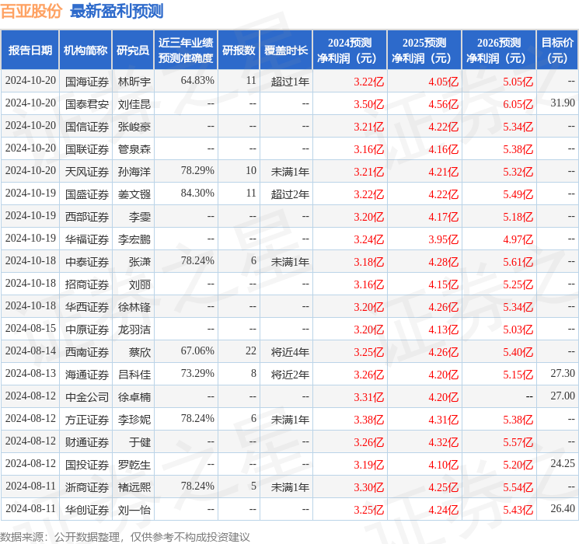The width and height of the screenshot is (579, 544).
Task: Click the 73.29% accuracy value
Action: point(197,373)
